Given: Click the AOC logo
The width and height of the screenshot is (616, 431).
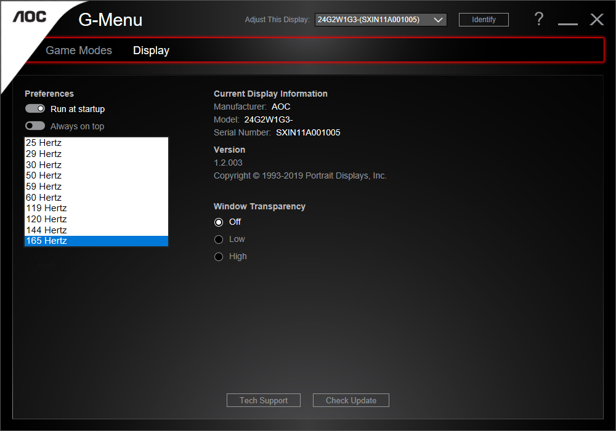Looking at the screenshot, I should click(x=30, y=17).
